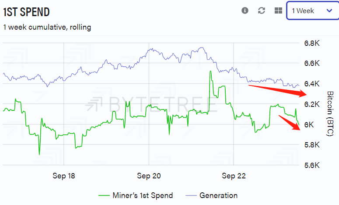Image resolution: width=339 pixels, height=205 pixels.
Task: Click the 6.8K y-axis label
Action: 312,43
